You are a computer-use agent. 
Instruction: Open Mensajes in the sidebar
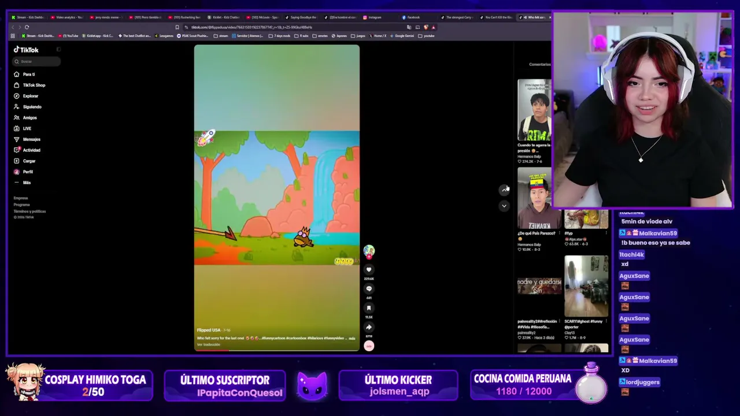27,139
